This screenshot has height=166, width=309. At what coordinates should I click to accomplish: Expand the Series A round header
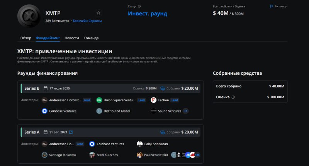(110, 132)
